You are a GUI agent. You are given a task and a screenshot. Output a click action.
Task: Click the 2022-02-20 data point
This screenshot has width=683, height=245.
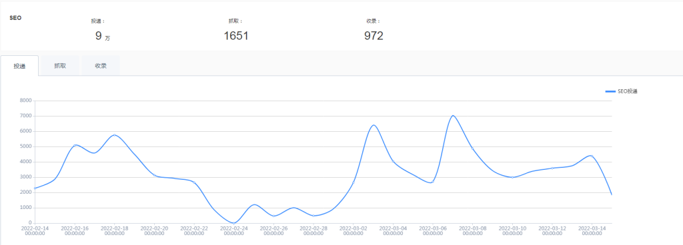[154, 175]
